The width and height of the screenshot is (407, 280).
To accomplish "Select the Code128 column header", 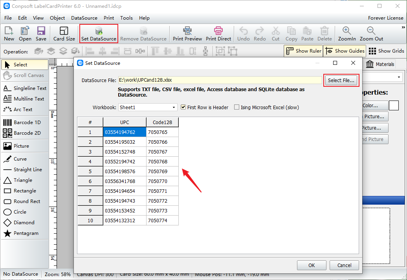I will [162, 122].
